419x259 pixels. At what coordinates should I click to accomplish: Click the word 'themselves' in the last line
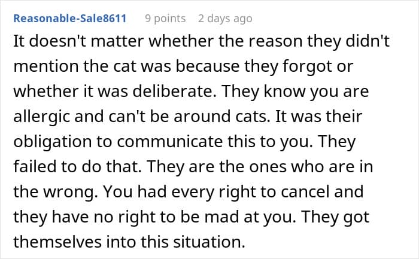tap(57, 242)
